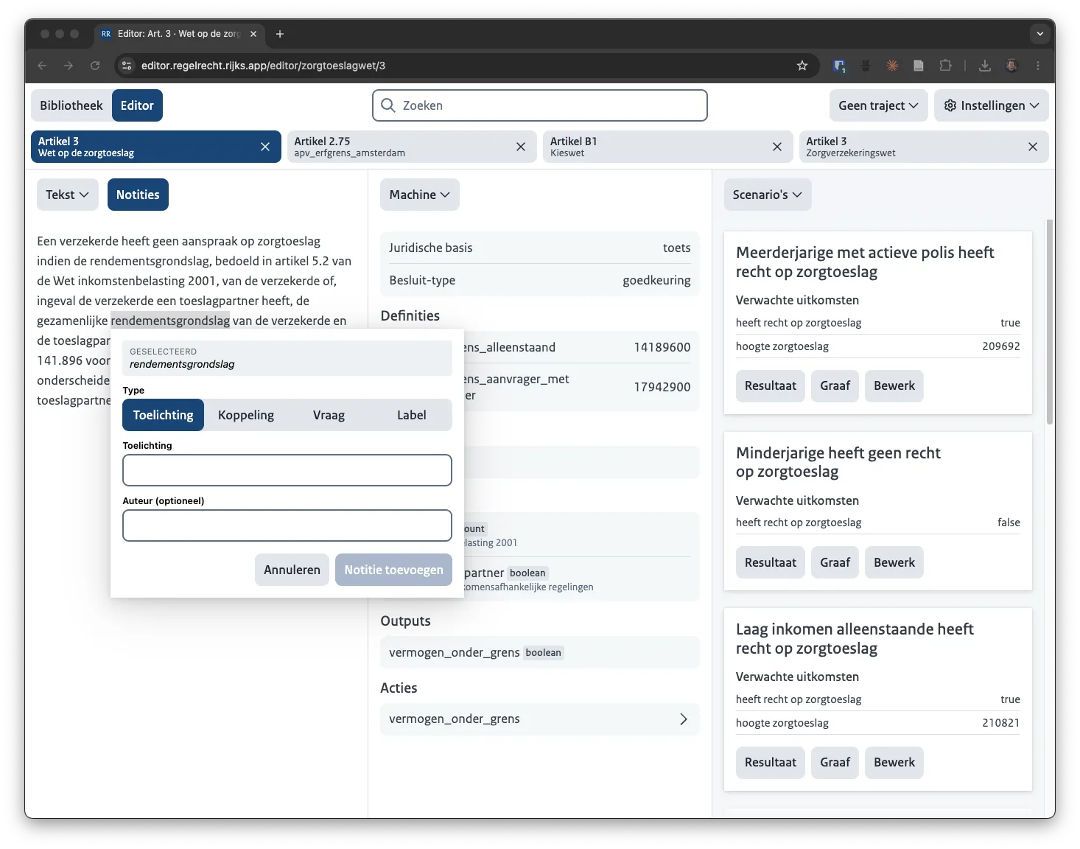Click the value 17942900 in Definities

(662, 387)
